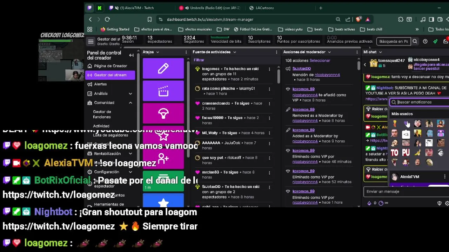Screen dimensions: 449x252
Task: Open SrJotaxDD moderator action username link
Action: (302, 69)
